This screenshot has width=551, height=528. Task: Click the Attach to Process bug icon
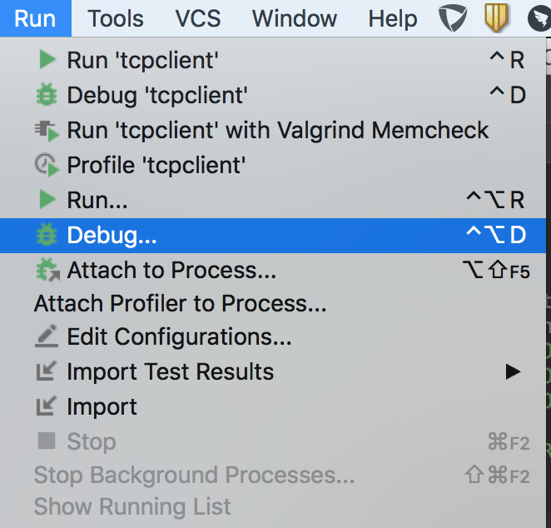(x=47, y=270)
